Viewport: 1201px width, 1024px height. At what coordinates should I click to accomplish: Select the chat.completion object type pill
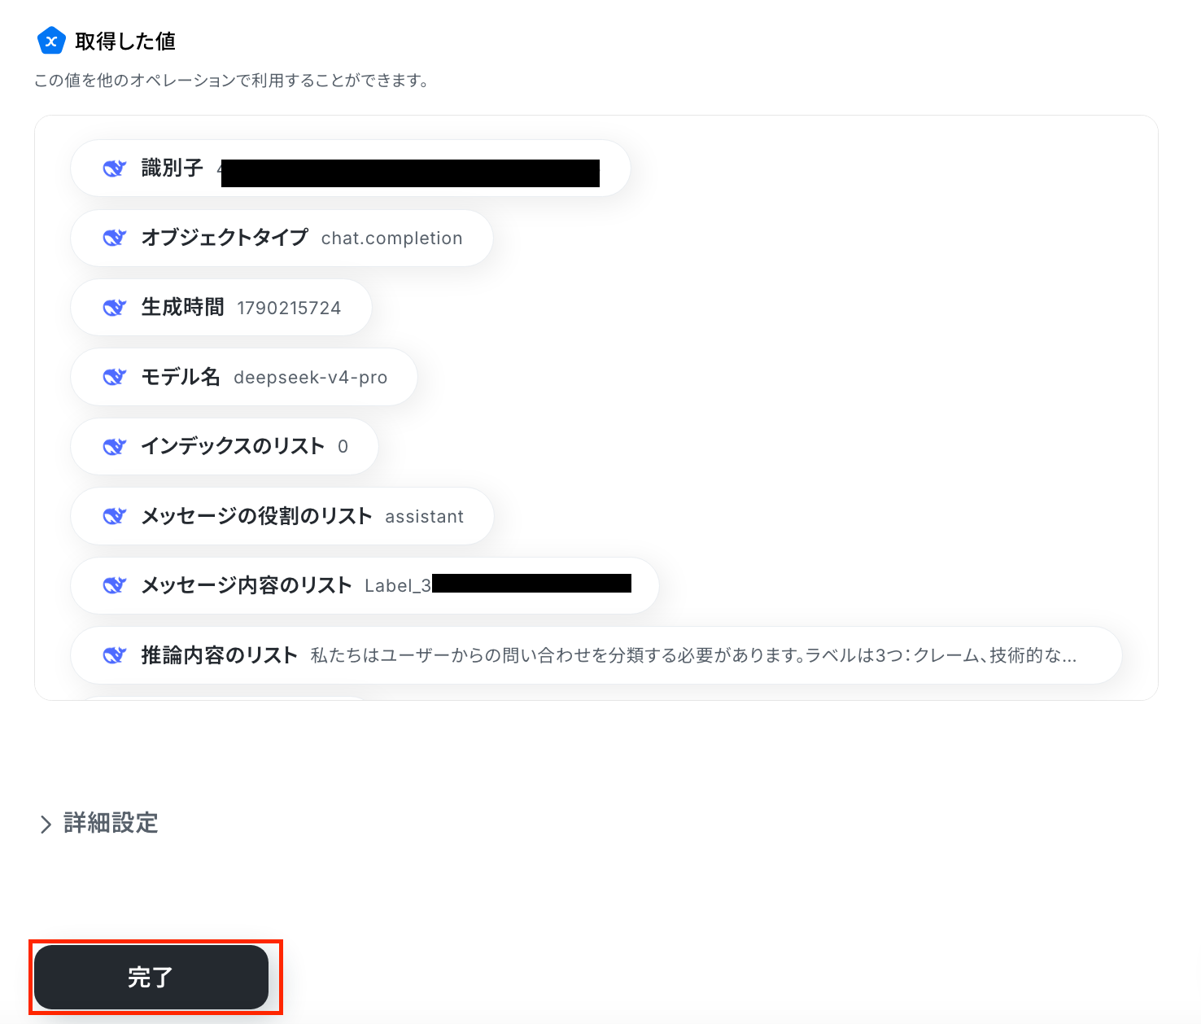(282, 238)
